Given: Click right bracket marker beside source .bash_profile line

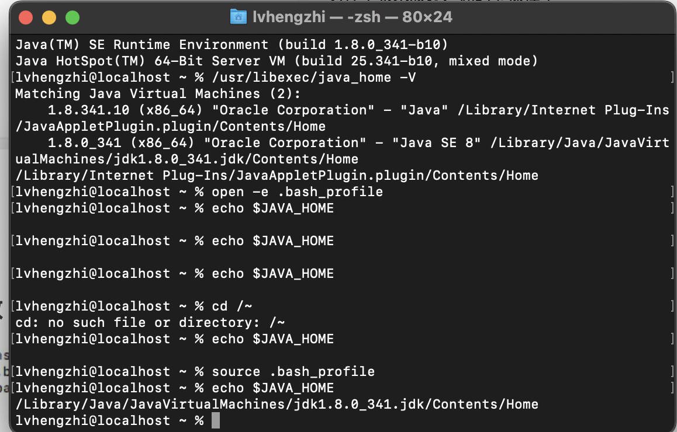Looking at the screenshot, I should [x=672, y=372].
